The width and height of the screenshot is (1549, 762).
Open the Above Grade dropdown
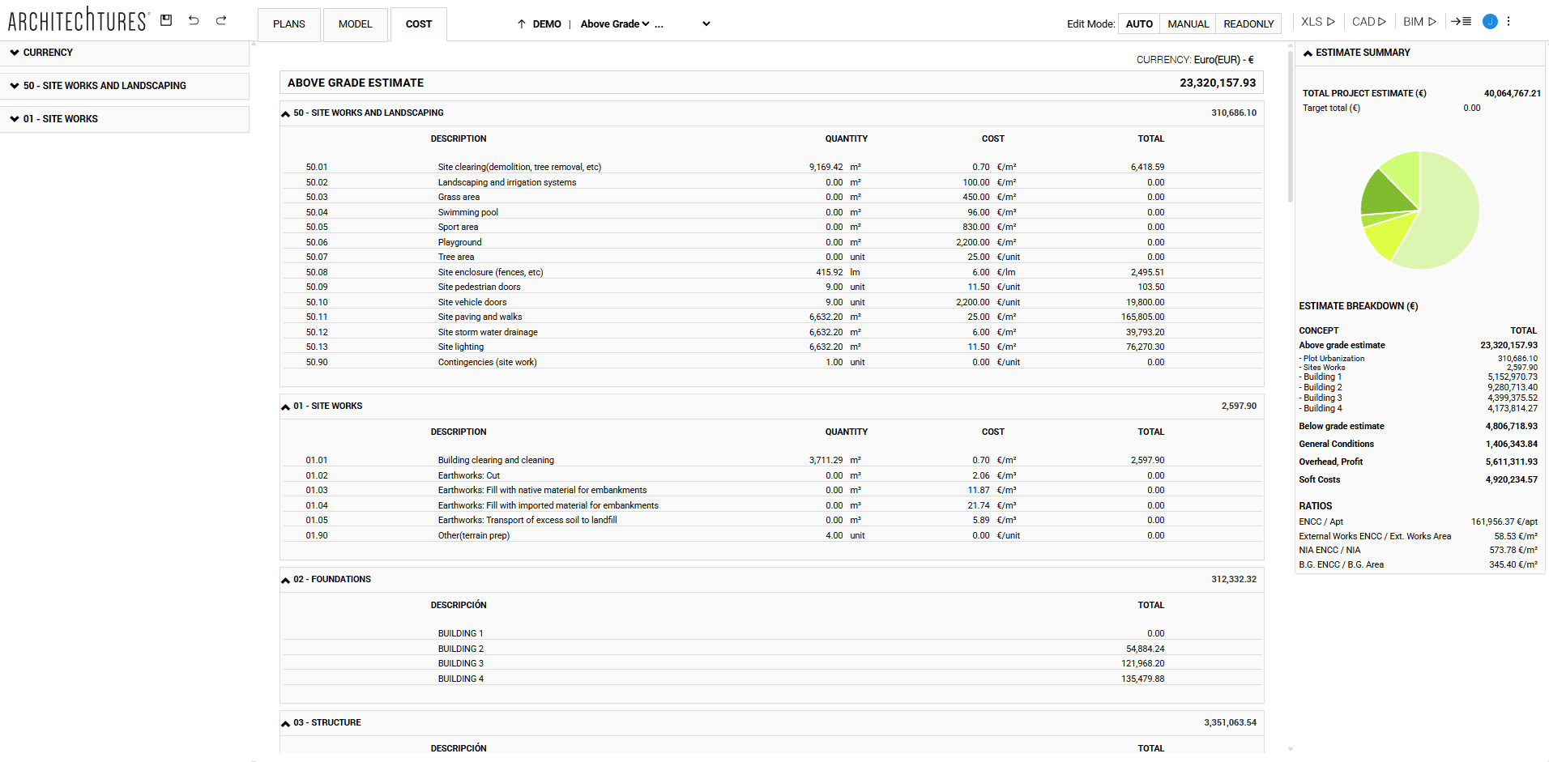click(x=616, y=23)
